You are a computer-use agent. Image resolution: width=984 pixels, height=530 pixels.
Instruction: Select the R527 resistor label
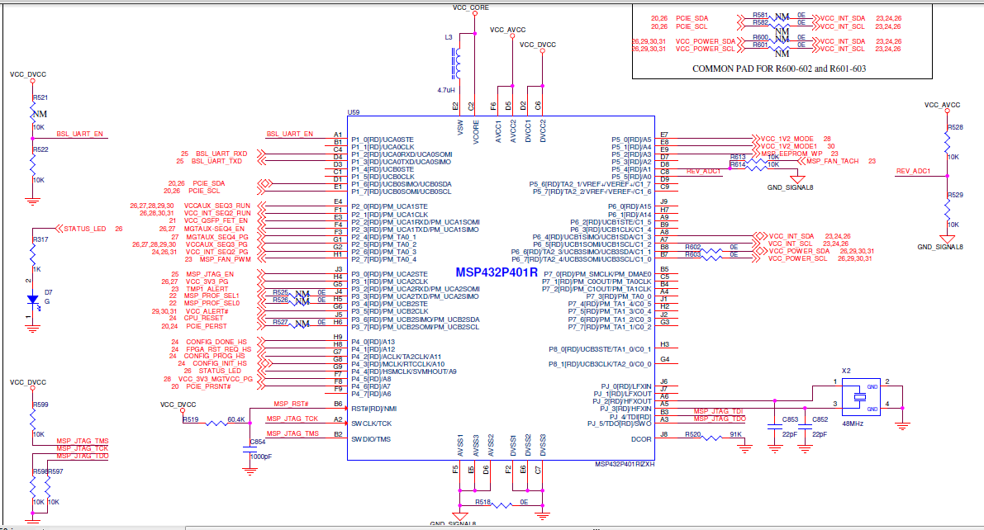click(281, 322)
